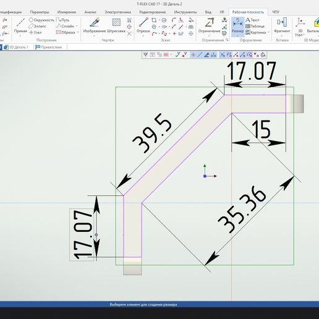Expand the Прямая tool dropdown arrow
This screenshot has height=319, width=319.
click(20, 36)
